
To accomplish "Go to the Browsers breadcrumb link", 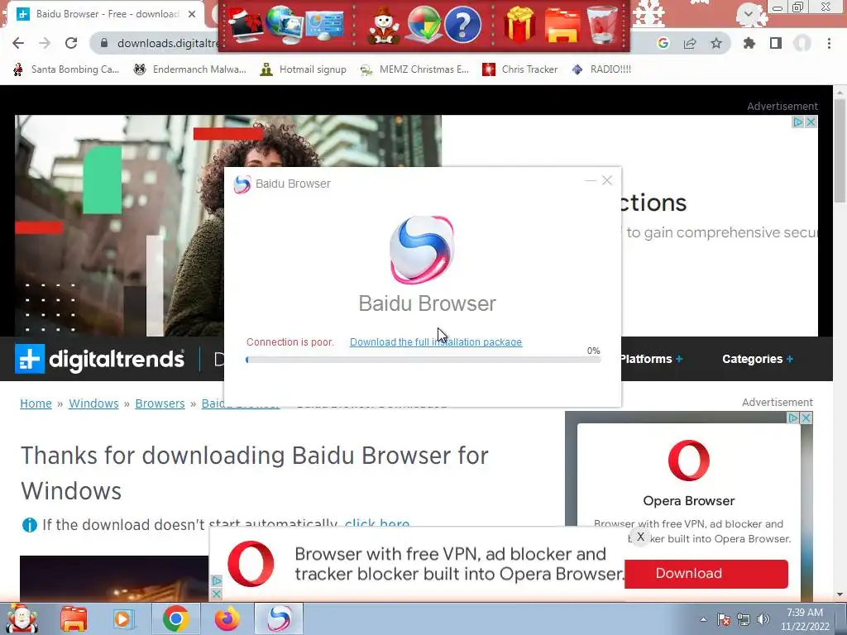I will (x=160, y=403).
